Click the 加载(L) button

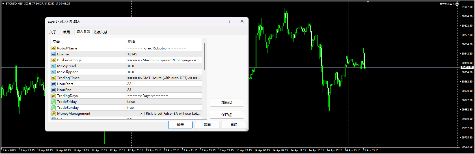click(226, 103)
